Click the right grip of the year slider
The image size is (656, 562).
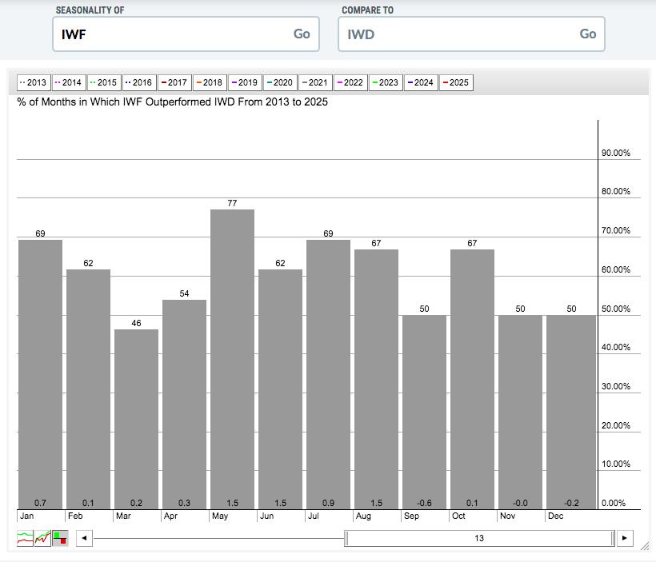point(613,538)
